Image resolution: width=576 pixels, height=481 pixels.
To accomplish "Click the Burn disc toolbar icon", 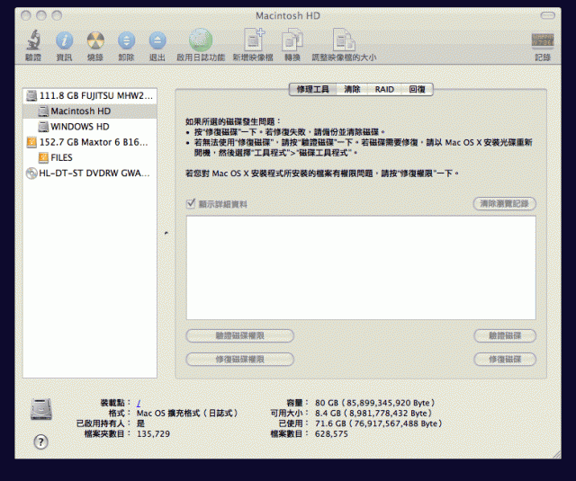I will click(95, 40).
